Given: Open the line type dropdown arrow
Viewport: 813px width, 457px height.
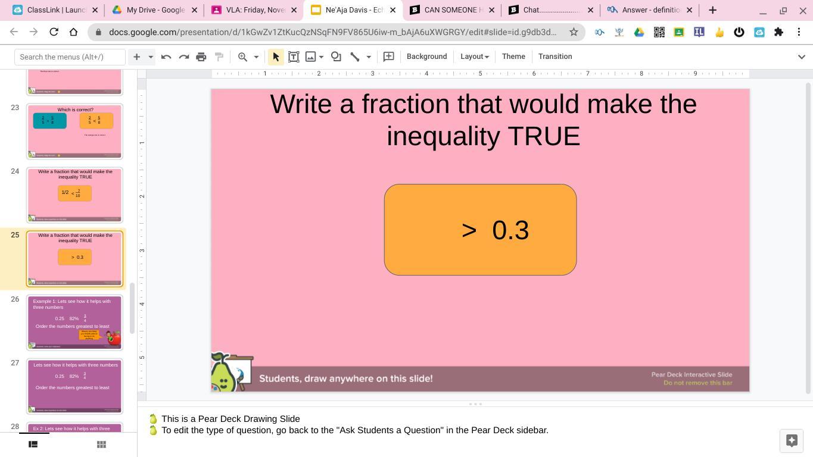Looking at the screenshot, I should point(369,57).
